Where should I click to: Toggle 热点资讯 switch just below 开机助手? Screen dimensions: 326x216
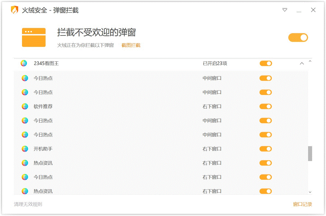tap(266, 163)
